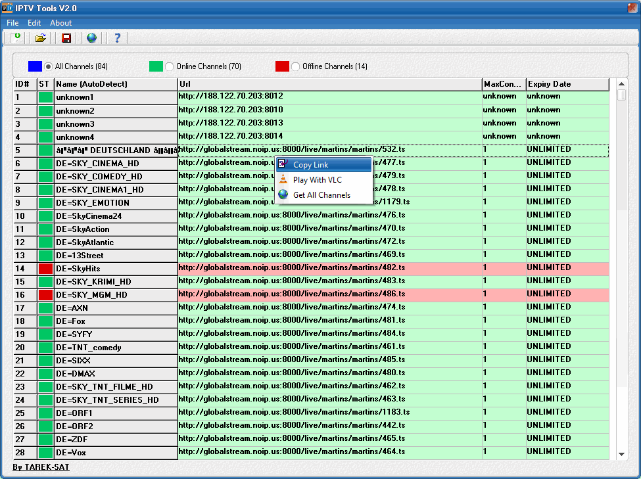This screenshot has height=479, width=641.
Task: Click the blue question mark help icon
Action: click(x=117, y=38)
